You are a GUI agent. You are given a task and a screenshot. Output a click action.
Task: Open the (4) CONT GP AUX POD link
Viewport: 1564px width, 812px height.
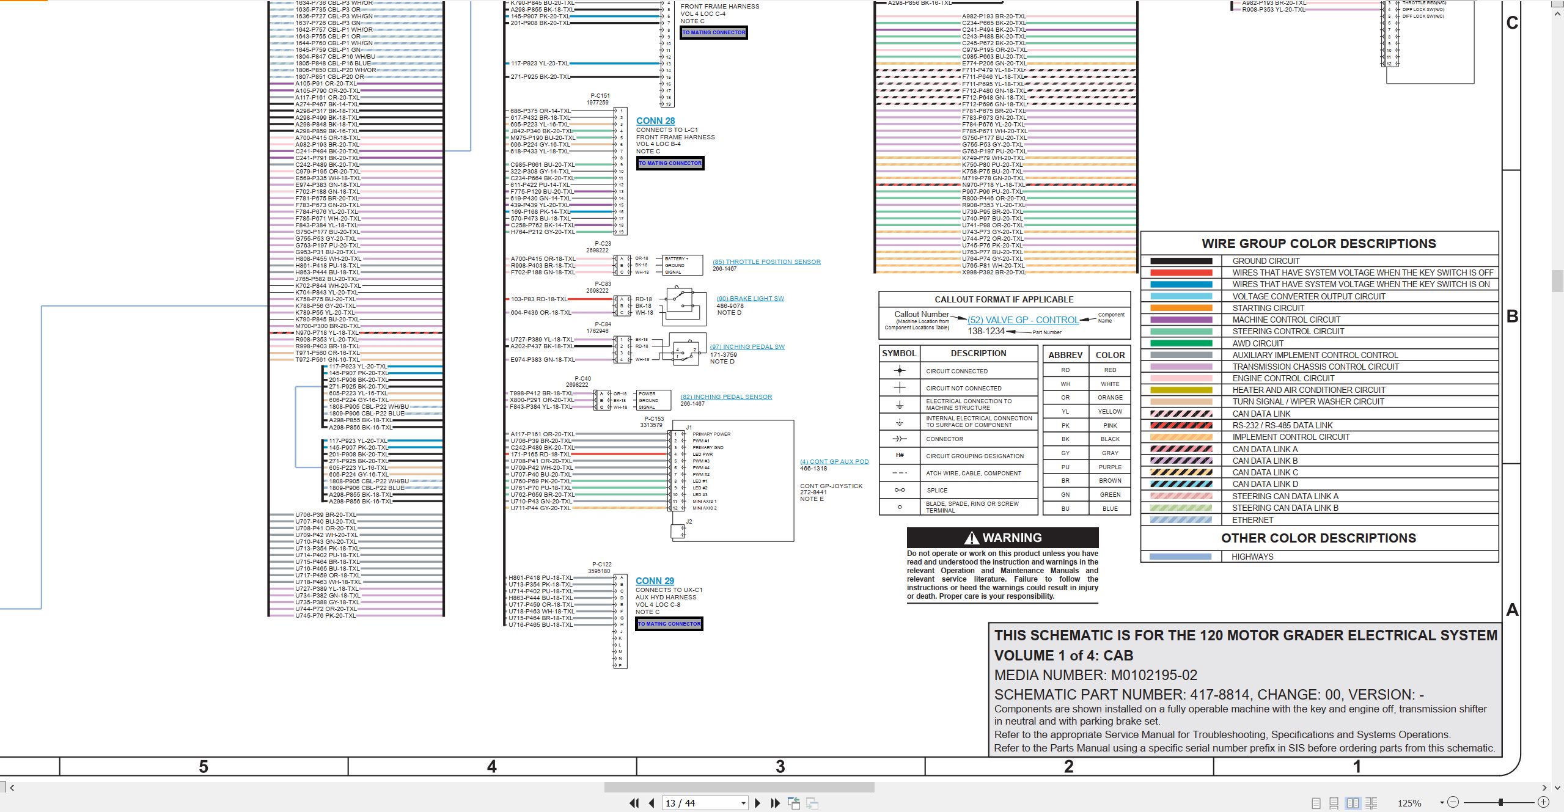834,462
